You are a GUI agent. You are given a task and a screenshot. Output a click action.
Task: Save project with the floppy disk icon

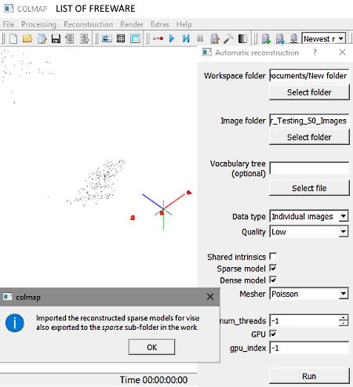tap(56, 39)
